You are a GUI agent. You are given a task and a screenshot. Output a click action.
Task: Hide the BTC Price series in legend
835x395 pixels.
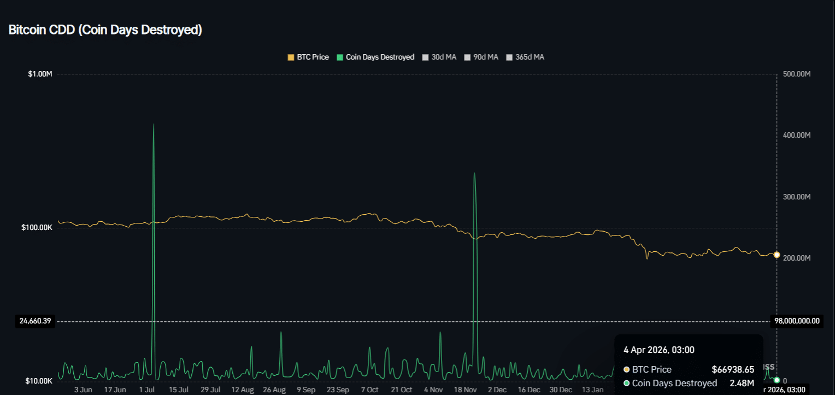coord(308,57)
